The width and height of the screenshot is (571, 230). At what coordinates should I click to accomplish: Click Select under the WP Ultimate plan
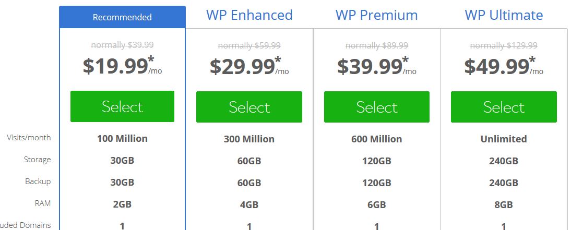[x=504, y=106]
